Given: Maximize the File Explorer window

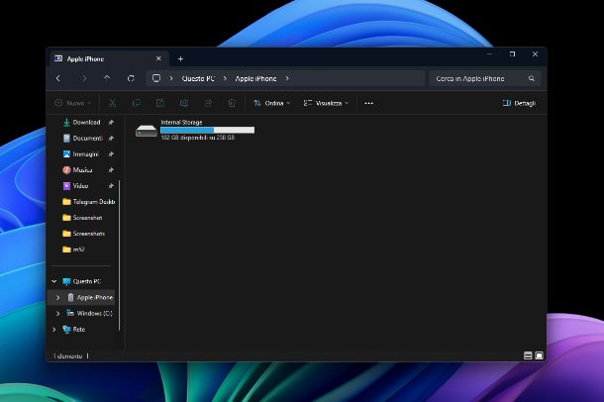Looking at the screenshot, I should pos(512,54).
